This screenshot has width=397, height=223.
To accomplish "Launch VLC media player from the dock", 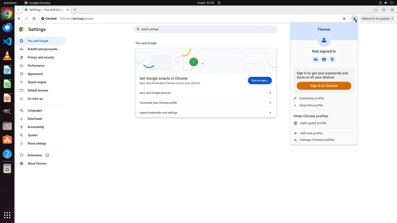I will pos(7,56).
